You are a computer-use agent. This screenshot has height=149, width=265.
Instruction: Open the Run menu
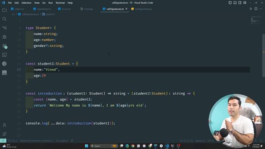click(x=51, y=3)
